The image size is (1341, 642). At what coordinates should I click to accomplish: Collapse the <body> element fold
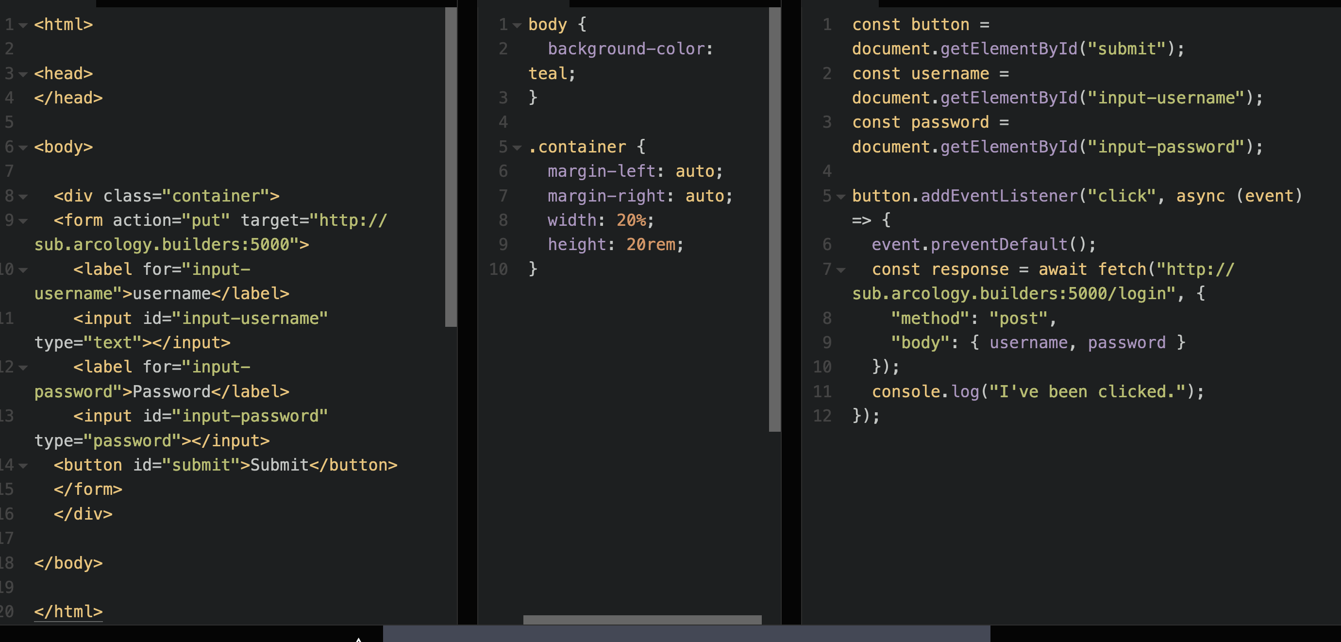pyautogui.click(x=23, y=146)
